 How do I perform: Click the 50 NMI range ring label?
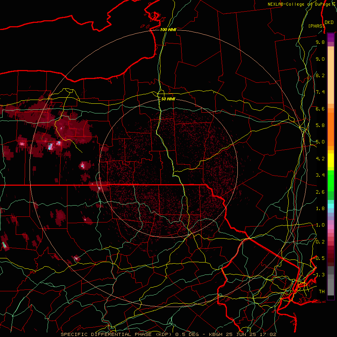[168, 99]
